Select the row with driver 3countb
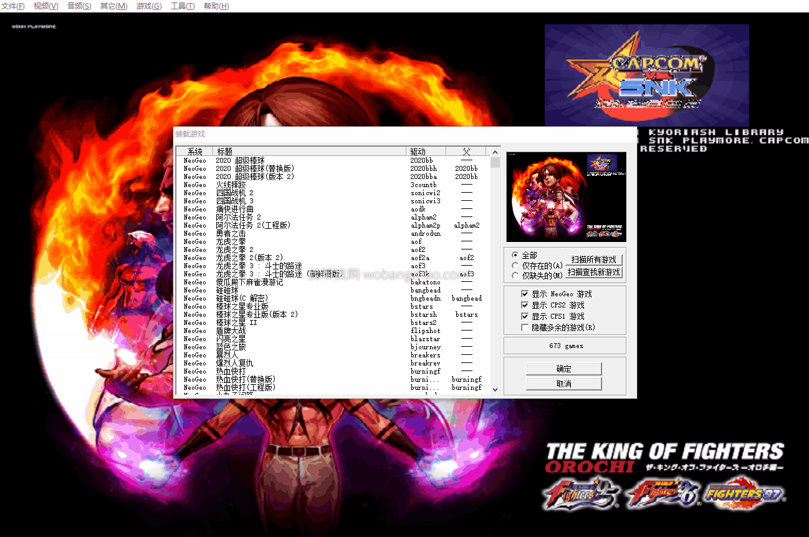Screen dimensions: 809x537 (332, 185)
